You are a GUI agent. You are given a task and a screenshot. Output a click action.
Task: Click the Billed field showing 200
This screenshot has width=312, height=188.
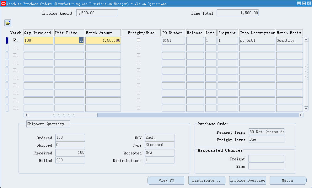(x=70, y=160)
